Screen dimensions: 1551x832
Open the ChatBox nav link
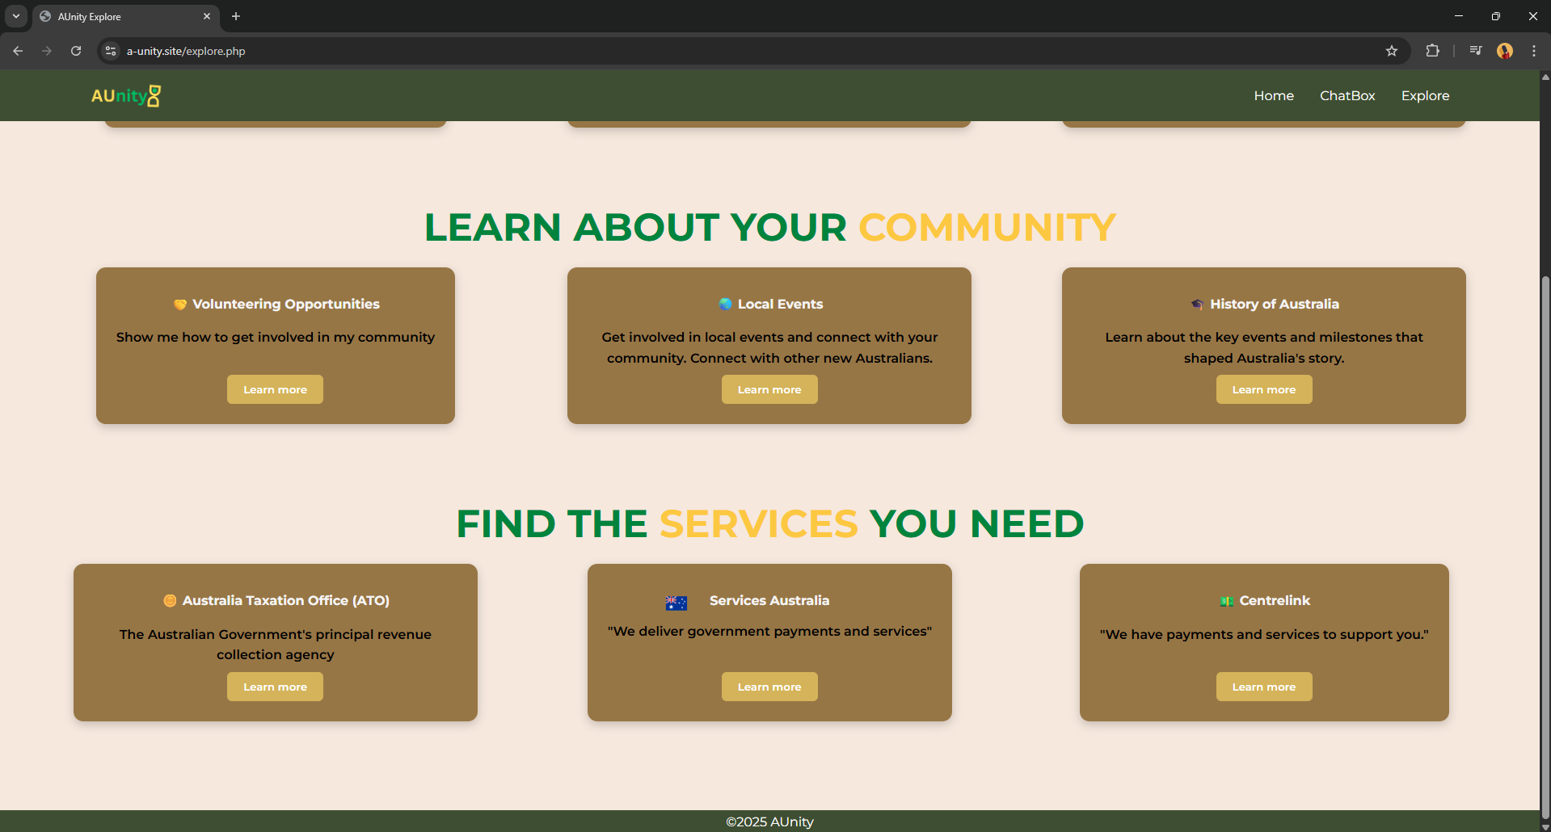tap(1347, 95)
